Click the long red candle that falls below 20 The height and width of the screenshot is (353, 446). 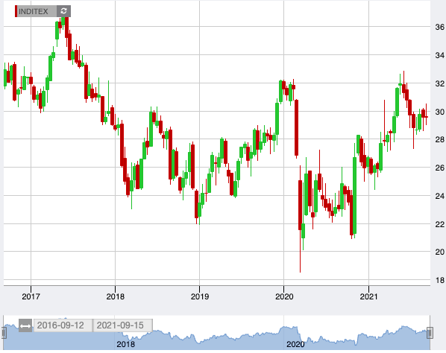click(300, 205)
